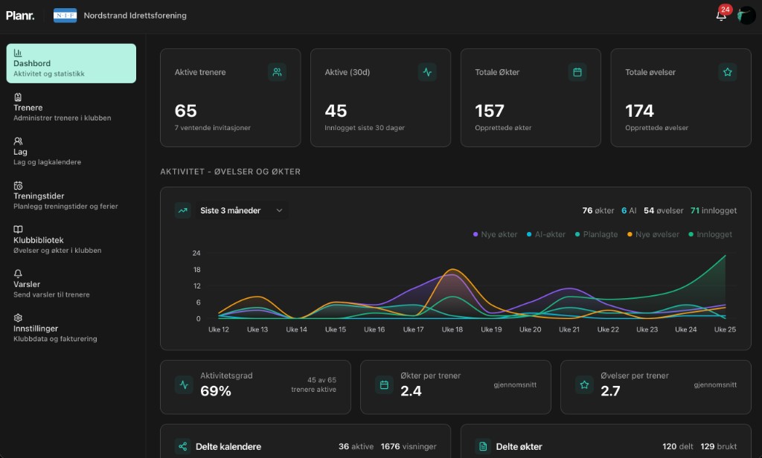Click the NIF club flag badge

(x=65, y=16)
